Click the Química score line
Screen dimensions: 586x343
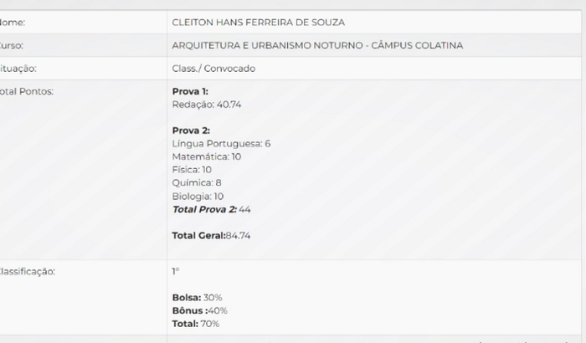tap(197, 182)
